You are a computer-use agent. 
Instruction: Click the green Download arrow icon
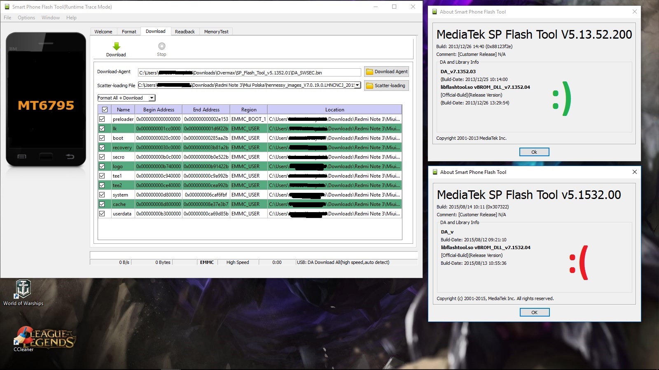pyautogui.click(x=116, y=46)
